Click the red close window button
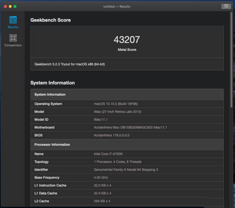This screenshot has width=235, height=208. point(6,7)
